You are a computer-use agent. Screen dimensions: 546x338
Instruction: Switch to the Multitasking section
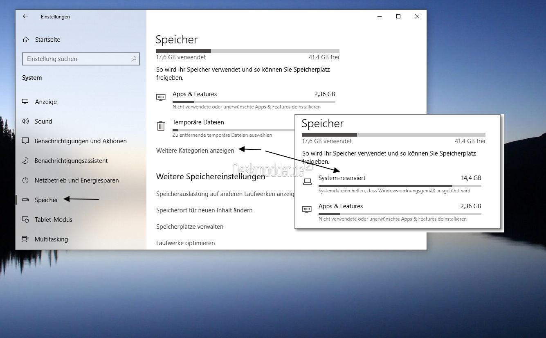point(51,239)
